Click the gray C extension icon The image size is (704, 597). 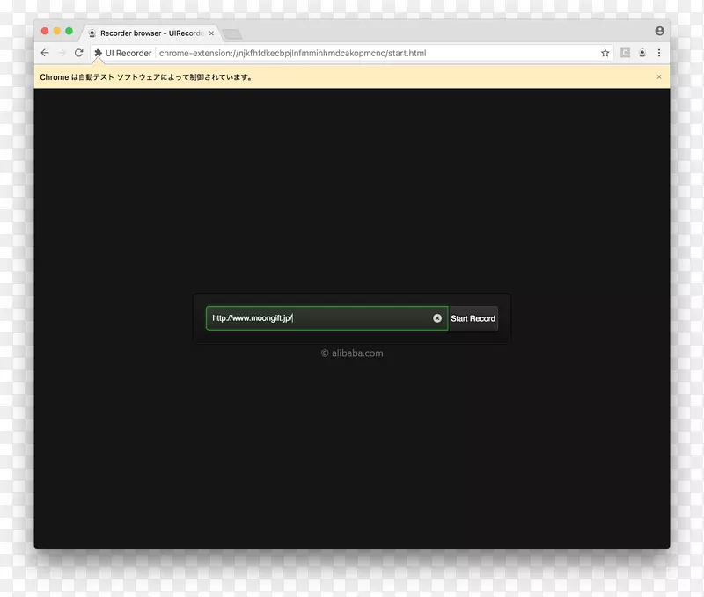(625, 53)
